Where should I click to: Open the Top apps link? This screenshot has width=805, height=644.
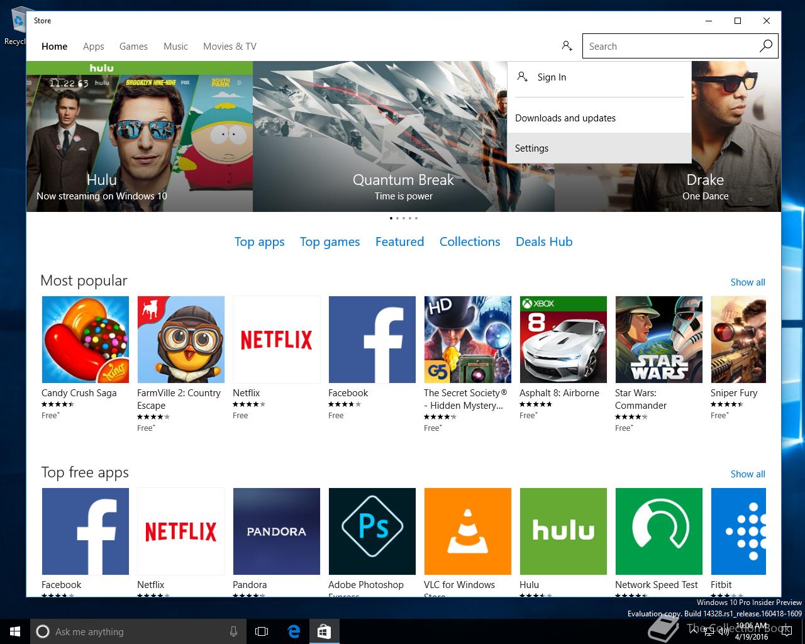259,242
